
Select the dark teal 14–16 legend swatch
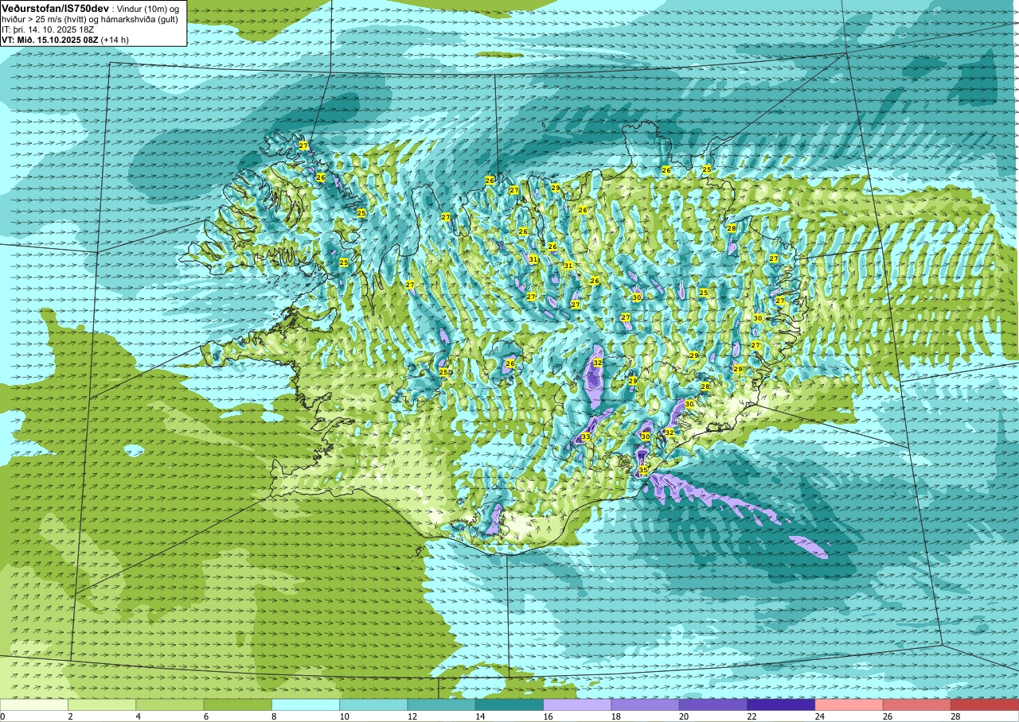pos(509,705)
